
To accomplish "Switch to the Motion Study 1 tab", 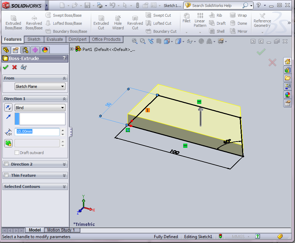I will tap(62, 230).
